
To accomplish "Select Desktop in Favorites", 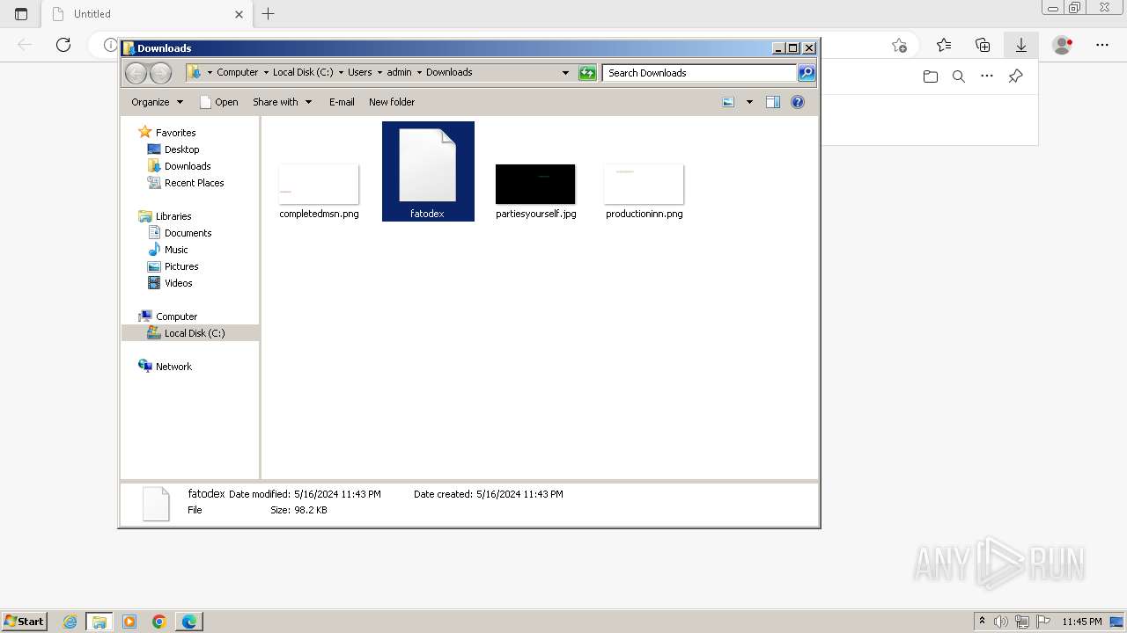I will click(181, 149).
